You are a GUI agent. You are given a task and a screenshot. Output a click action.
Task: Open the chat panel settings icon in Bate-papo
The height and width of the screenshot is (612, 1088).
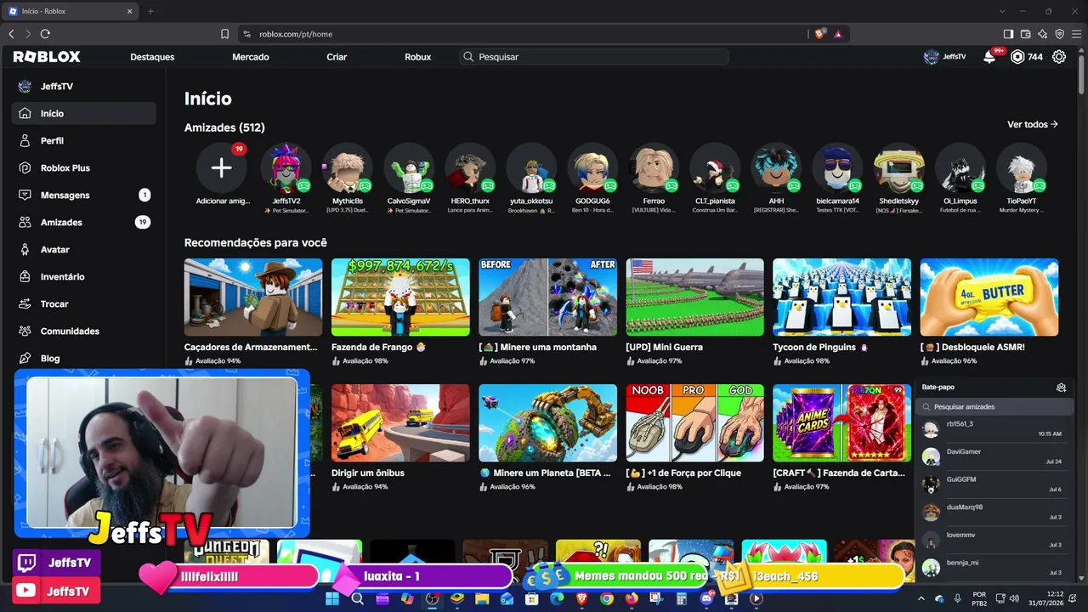point(1061,388)
